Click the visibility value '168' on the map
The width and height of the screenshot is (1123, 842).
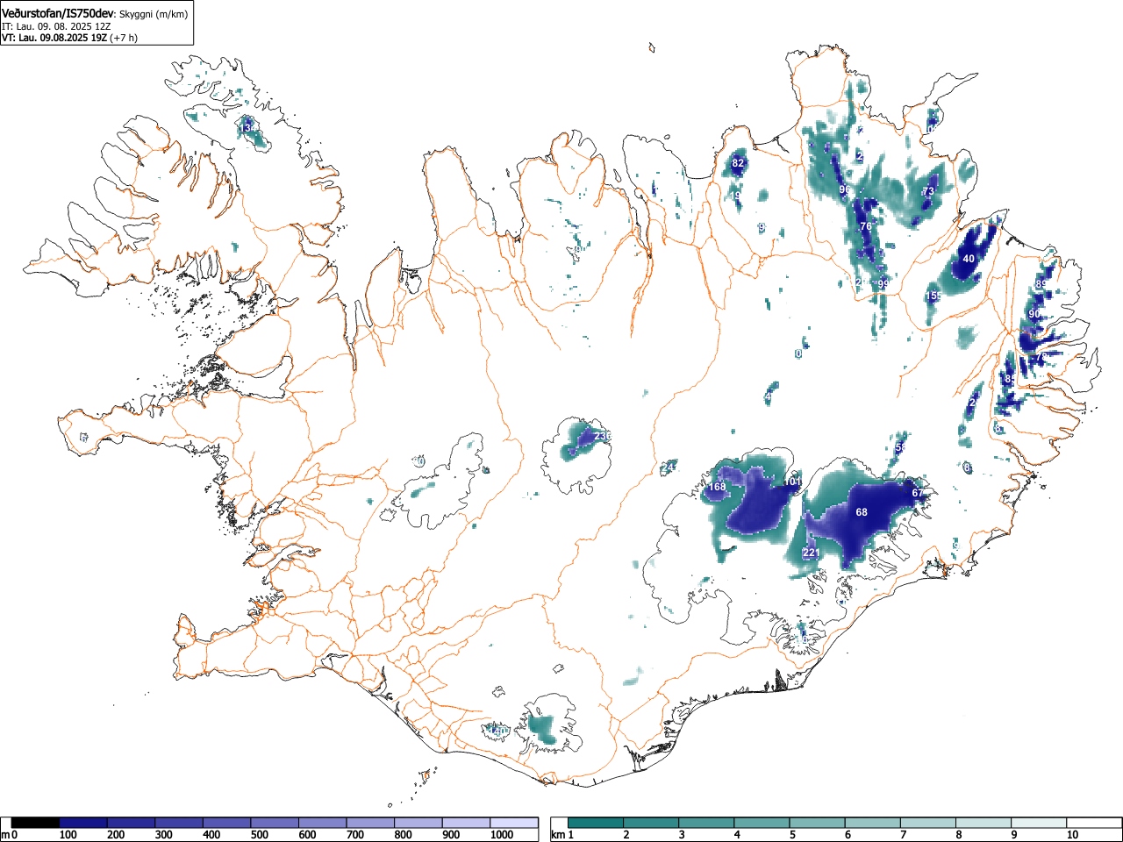coord(718,487)
